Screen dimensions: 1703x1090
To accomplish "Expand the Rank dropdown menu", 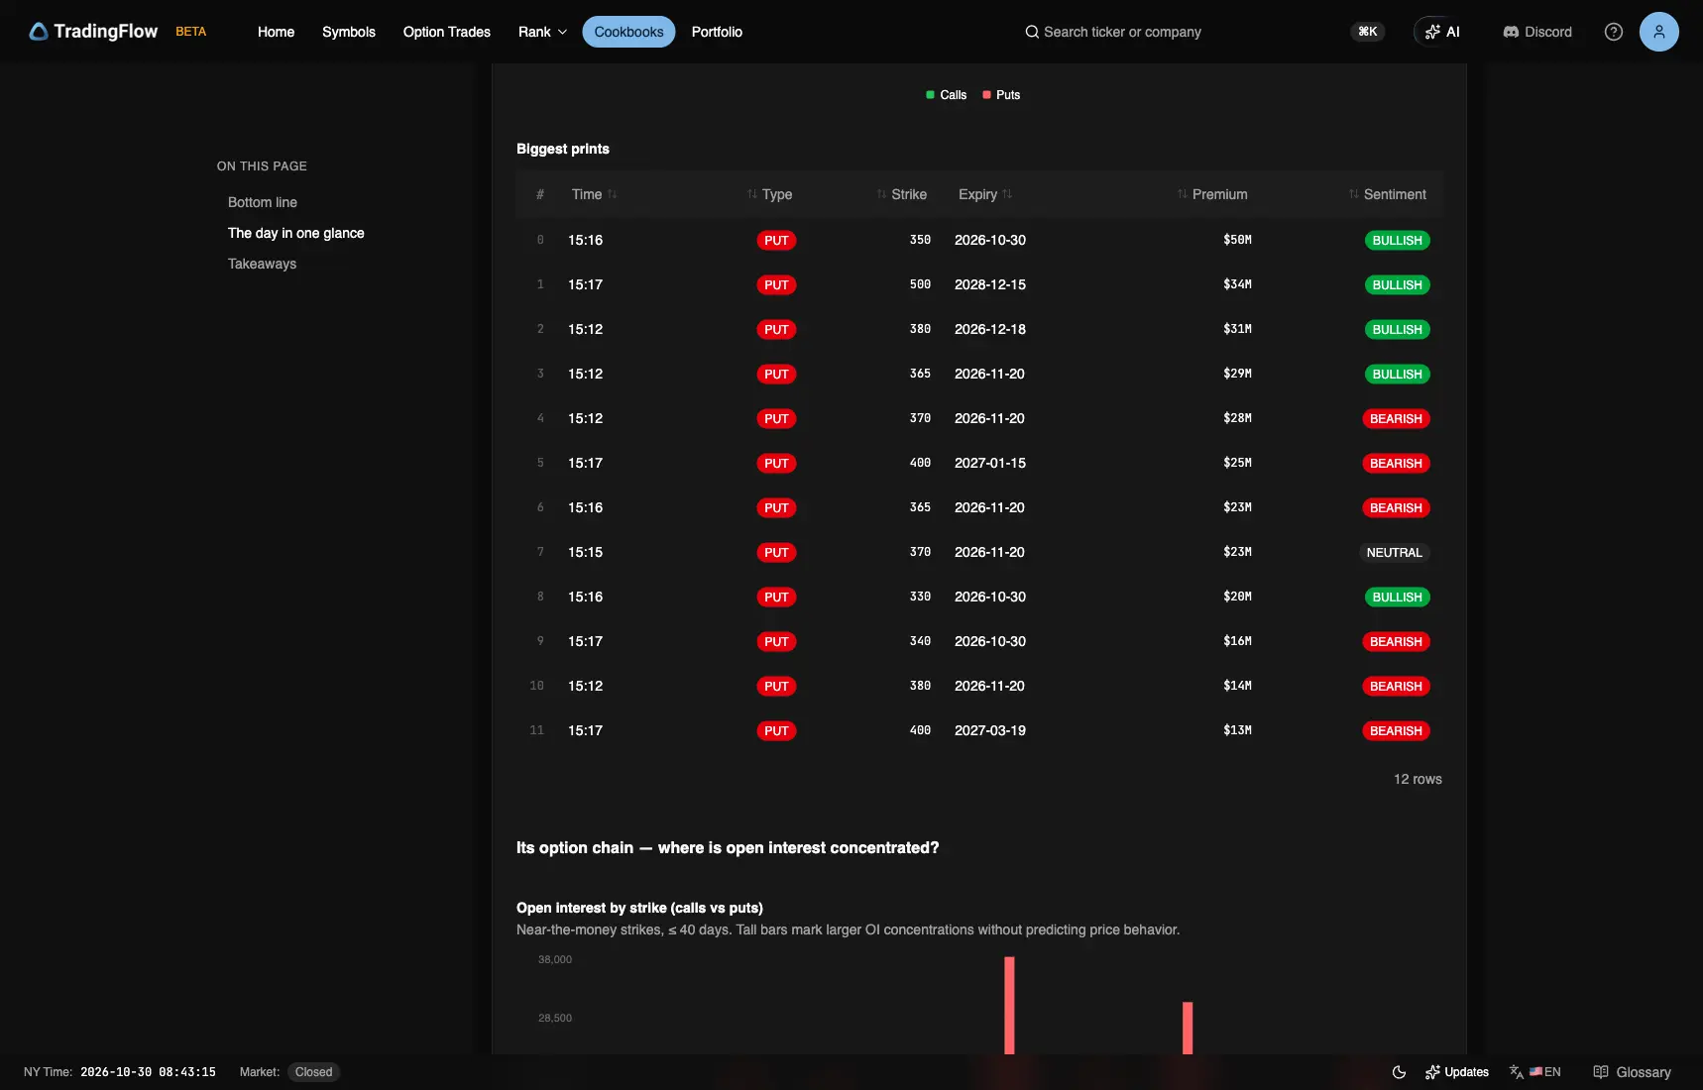I will coord(542,32).
